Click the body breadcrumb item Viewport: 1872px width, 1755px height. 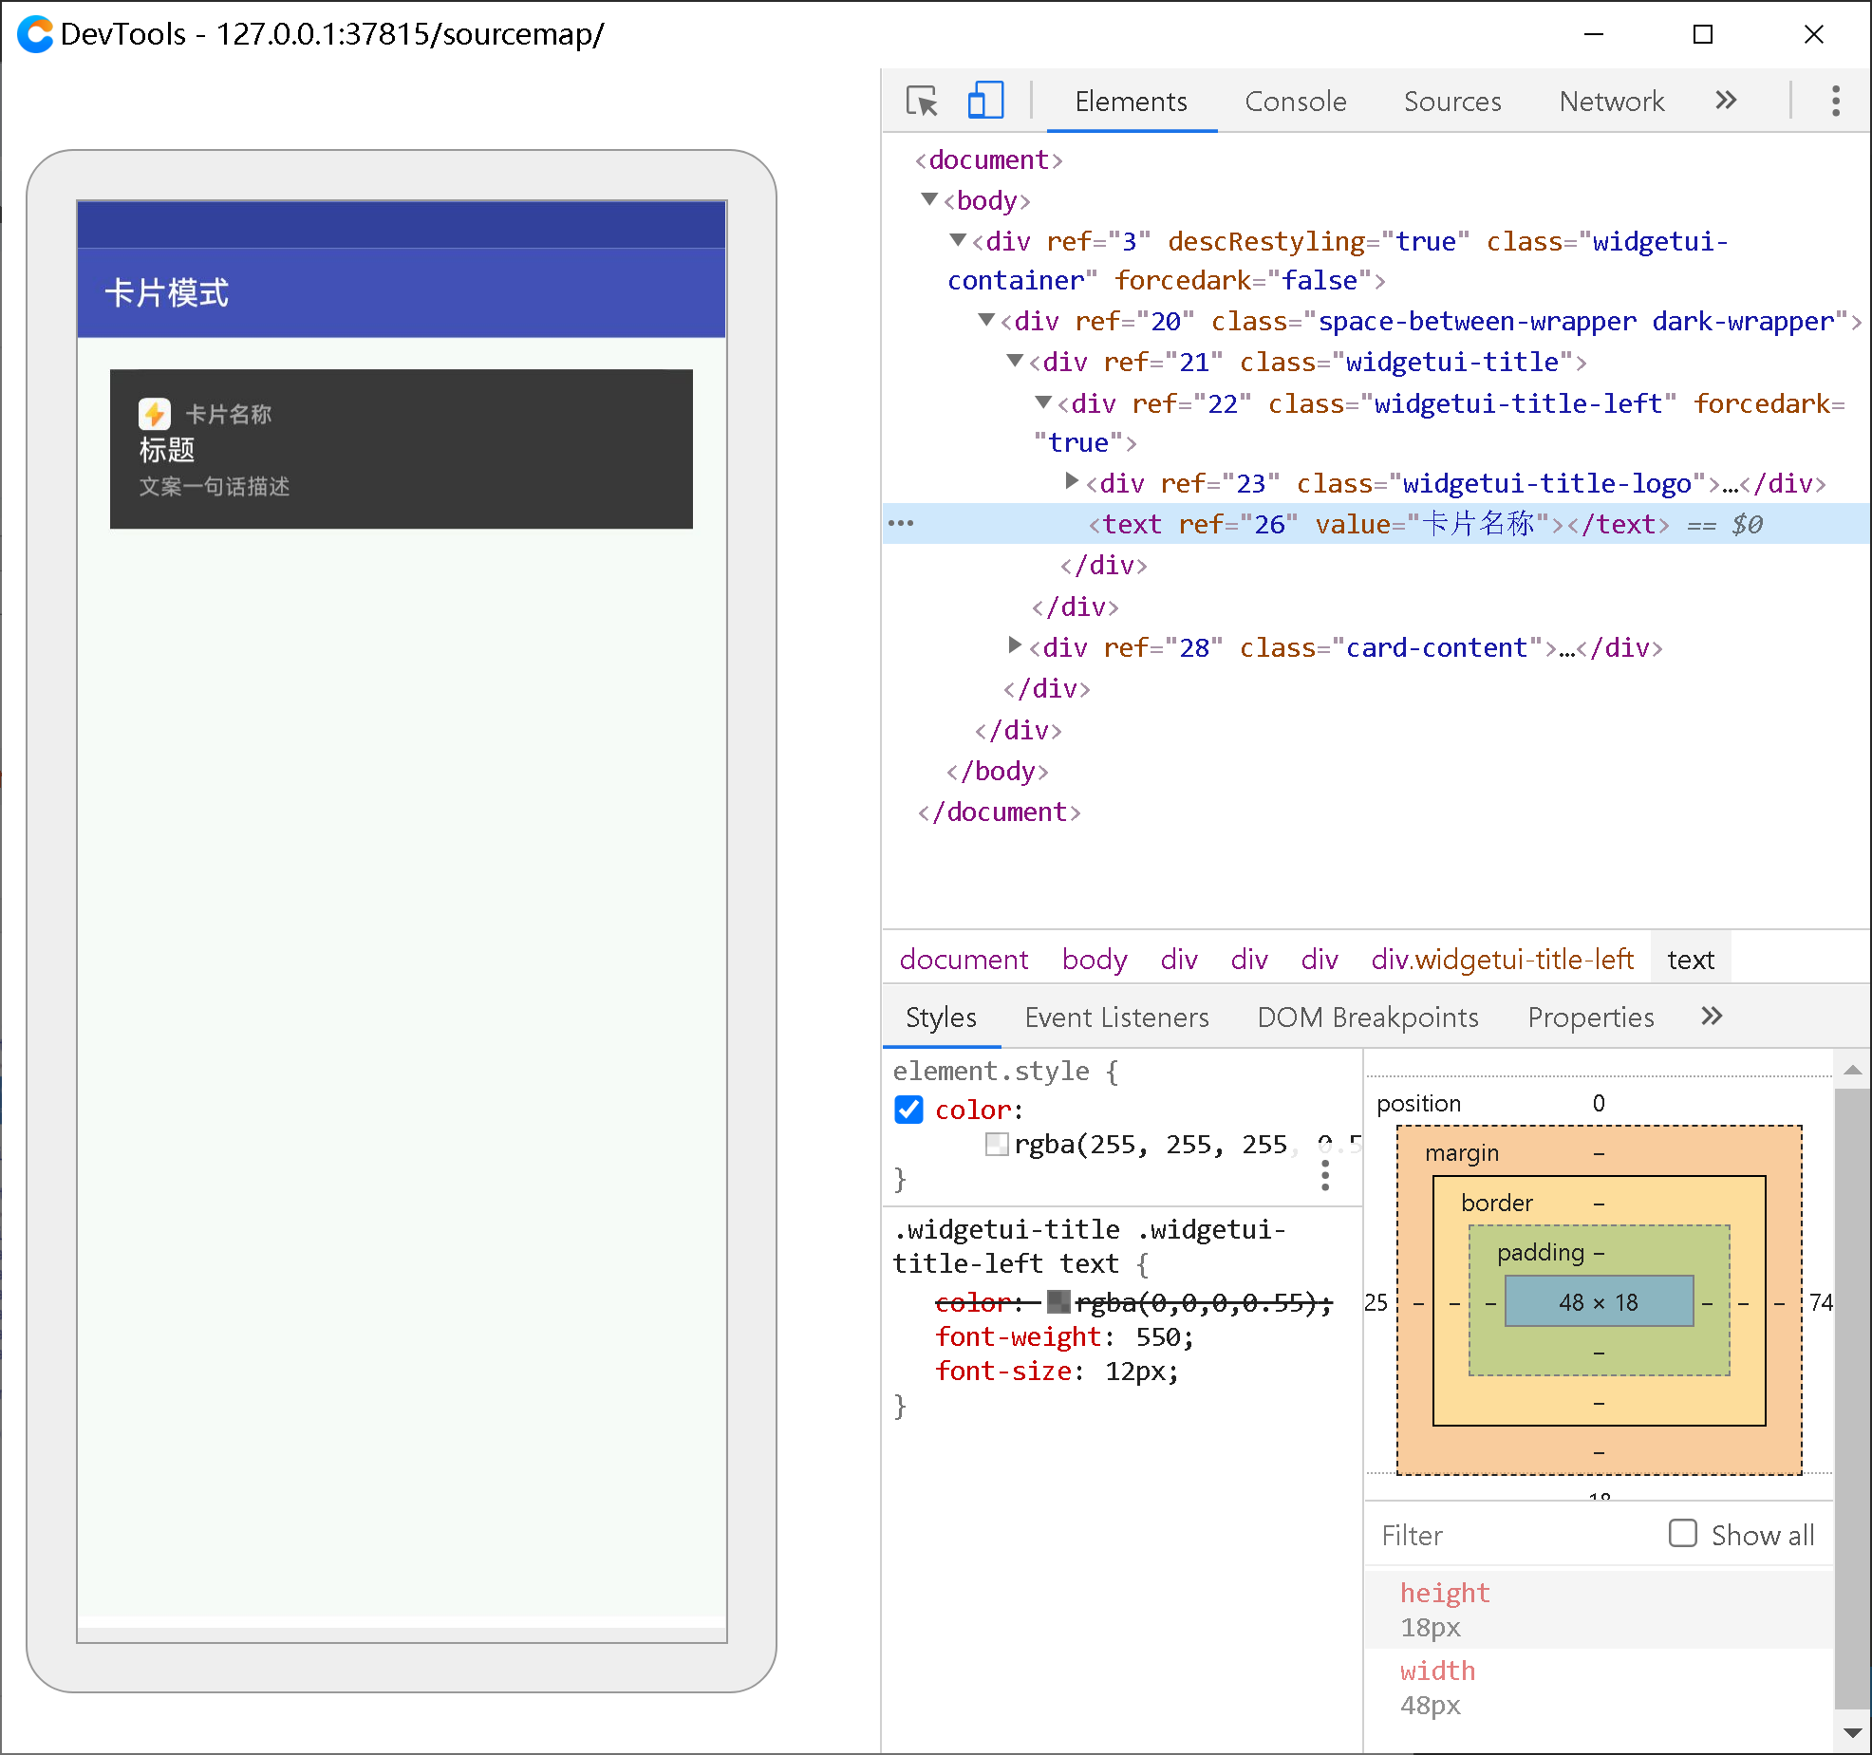pos(1094,960)
